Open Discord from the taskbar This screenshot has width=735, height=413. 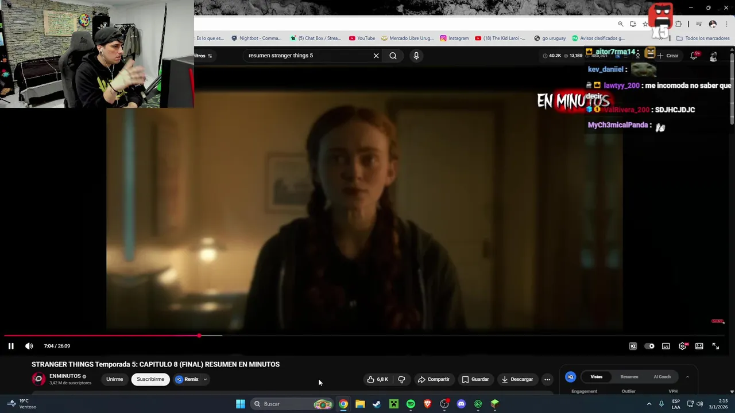coord(461,404)
